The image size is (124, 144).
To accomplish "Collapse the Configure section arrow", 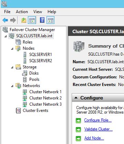I will pyautogui.click(x=76, y=98).
